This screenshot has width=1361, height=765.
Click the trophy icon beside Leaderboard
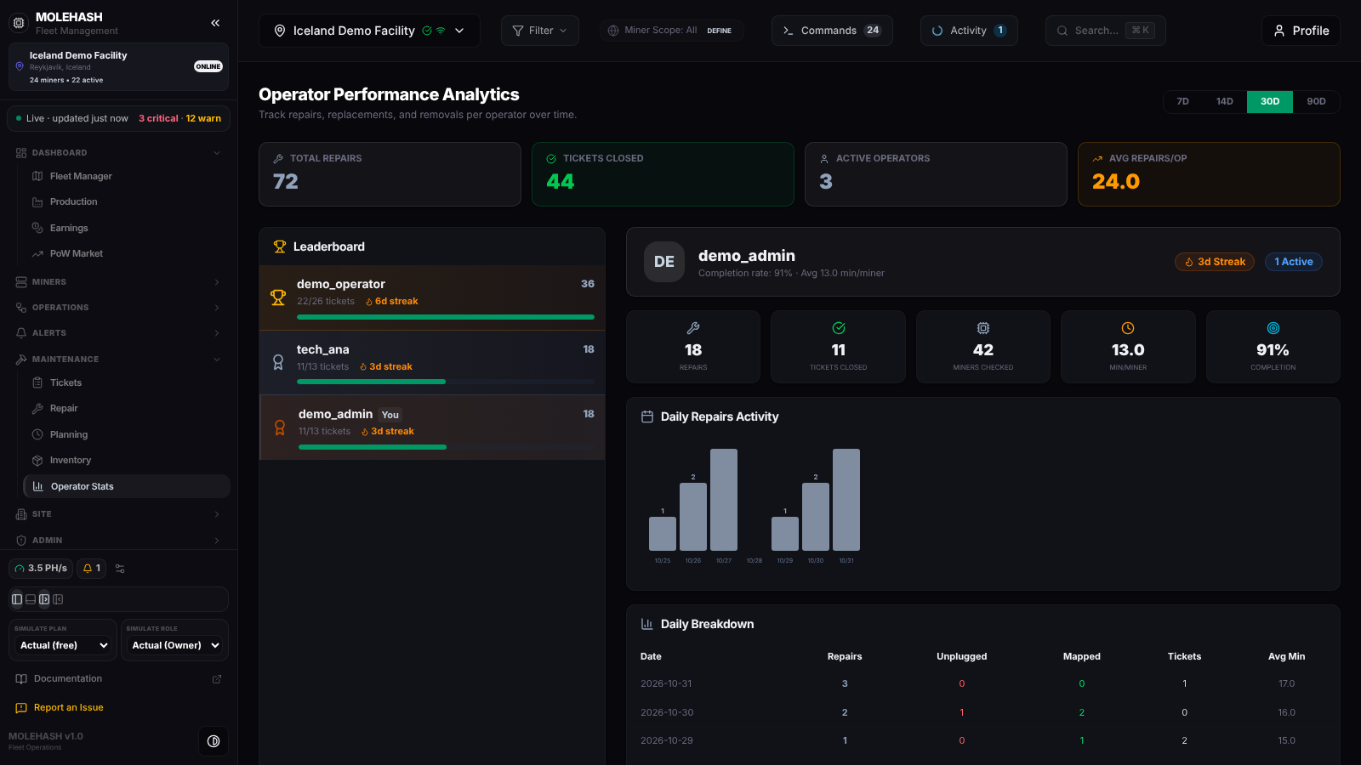point(279,246)
